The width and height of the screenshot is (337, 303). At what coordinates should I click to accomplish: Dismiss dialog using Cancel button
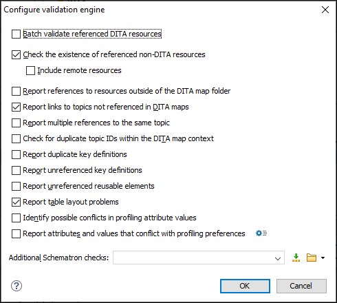(301, 286)
